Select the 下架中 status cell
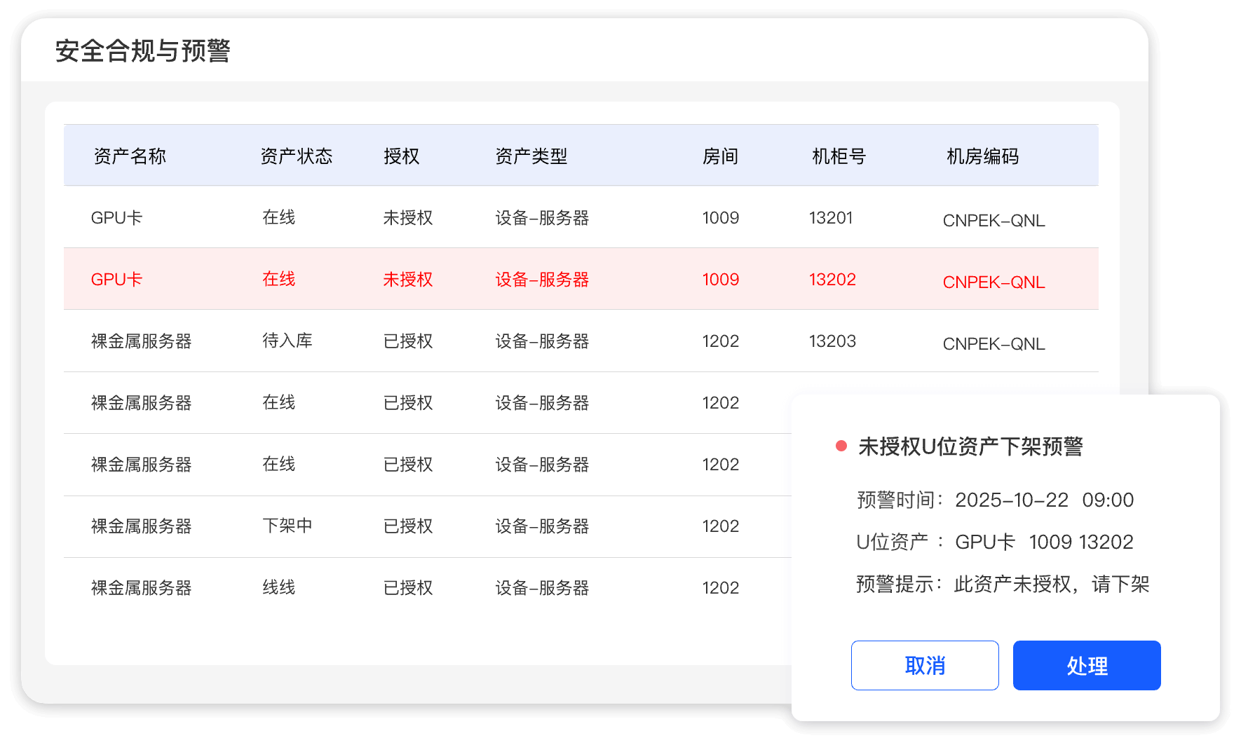 click(x=287, y=526)
